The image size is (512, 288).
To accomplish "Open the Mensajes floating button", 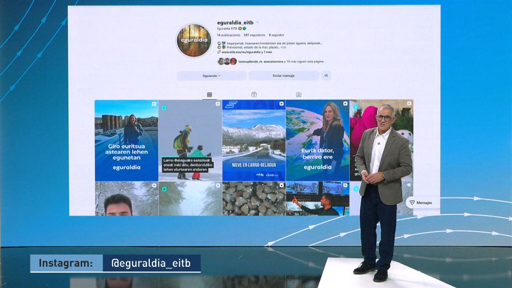I will point(422,203).
